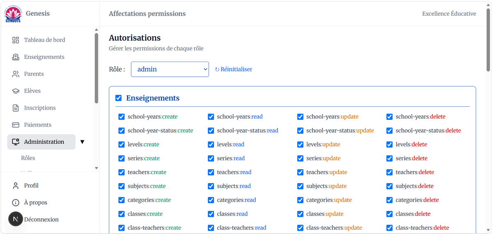492x234 pixels.
Task: Toggle school-year-status:delete checkbox
Action: pos(389,131)
